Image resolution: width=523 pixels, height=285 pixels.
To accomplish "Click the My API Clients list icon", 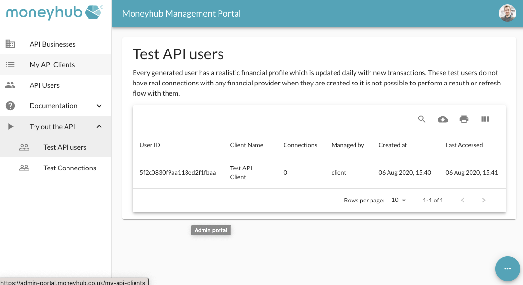I will click(10, 65).
